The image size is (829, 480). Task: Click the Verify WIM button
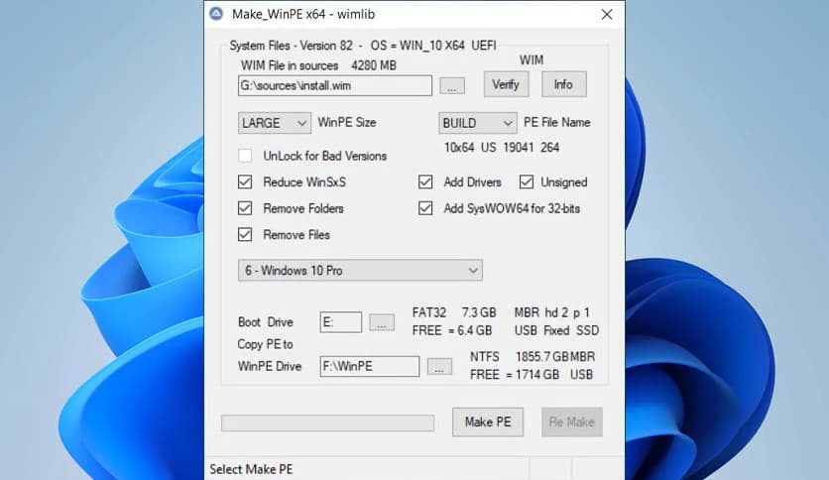[506, 84]
